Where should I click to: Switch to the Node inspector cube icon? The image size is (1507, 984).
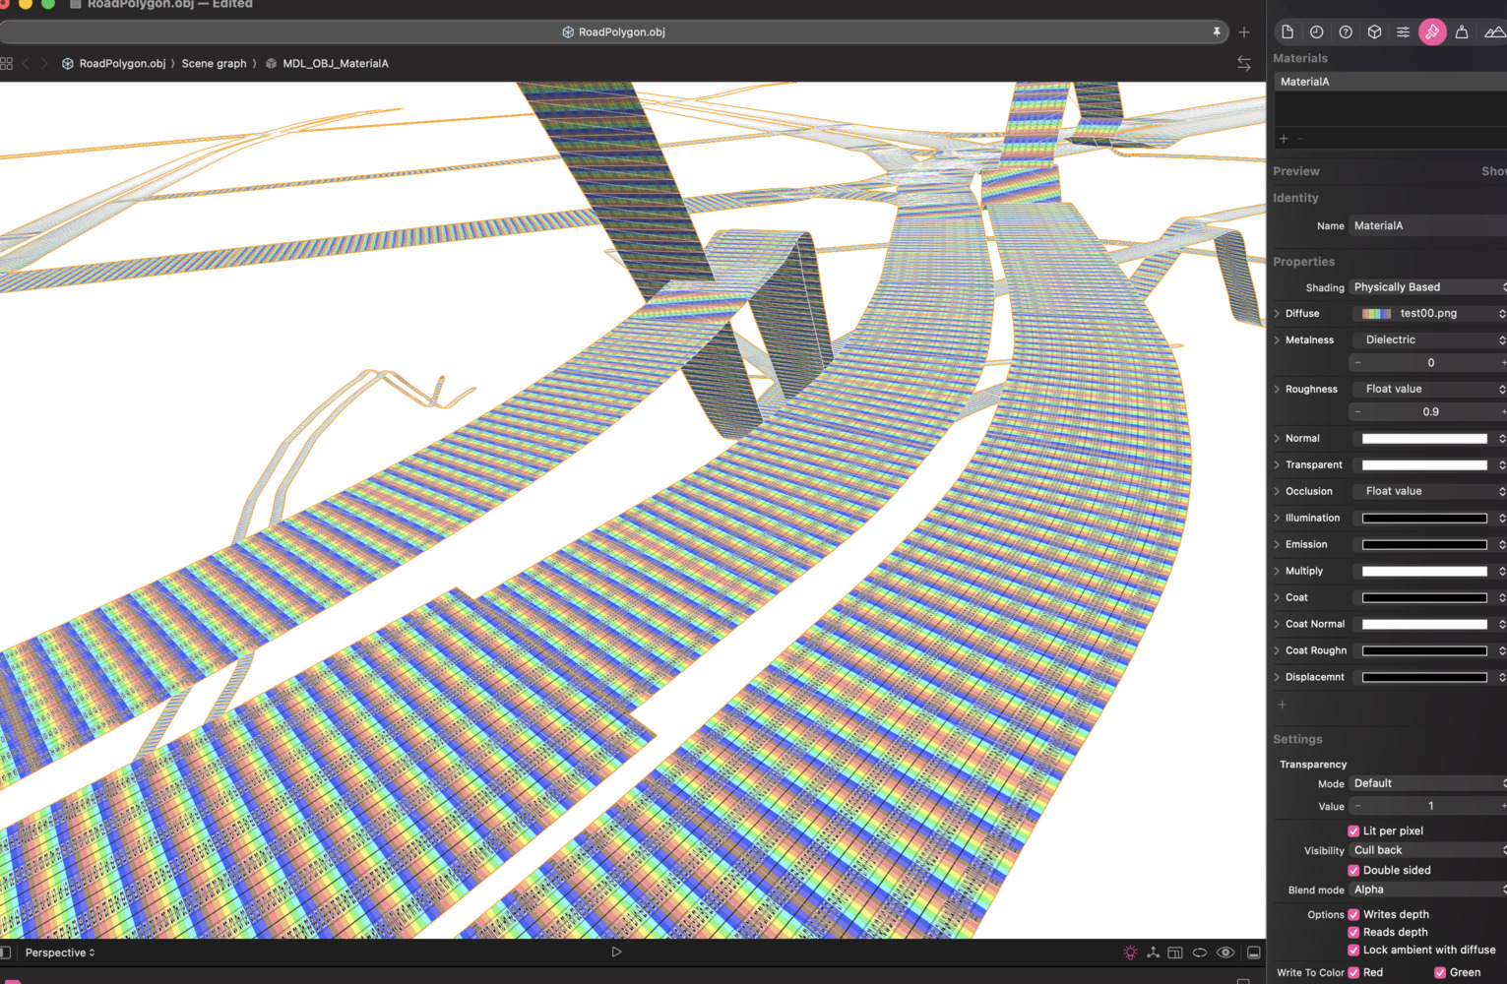(1374, 31)
